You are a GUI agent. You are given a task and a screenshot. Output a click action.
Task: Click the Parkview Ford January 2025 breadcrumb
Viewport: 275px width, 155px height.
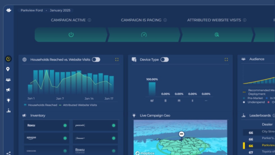coord(45,10)
